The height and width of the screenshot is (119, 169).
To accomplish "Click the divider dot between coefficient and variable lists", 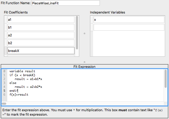I will (x=84, y=34).
